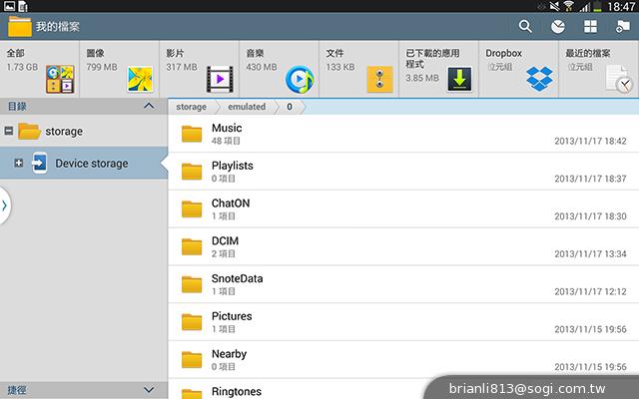The width and height of the screenshot is (639, 399).
Task: Open the Ringtones folder
Action: coord(403,390)
